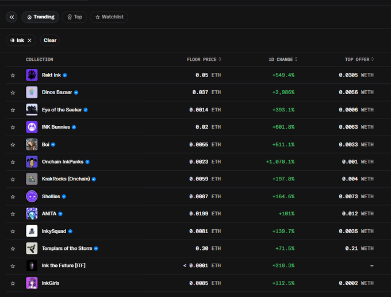Click the verified badge next to Dinos Bazaar
This screenshot has width=391, height=297.
pyautogui.click(x=76, y=92)
